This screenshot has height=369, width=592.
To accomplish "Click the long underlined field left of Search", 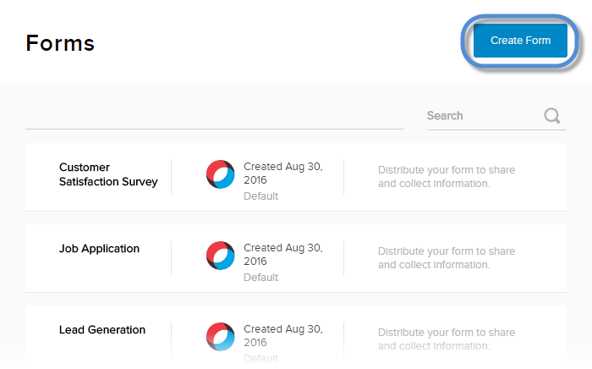I will [x=214, y=117].
